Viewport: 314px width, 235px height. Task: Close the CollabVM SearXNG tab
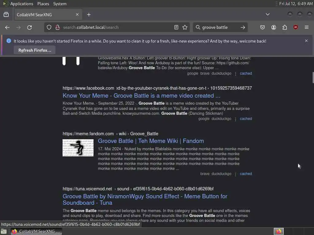77,14
